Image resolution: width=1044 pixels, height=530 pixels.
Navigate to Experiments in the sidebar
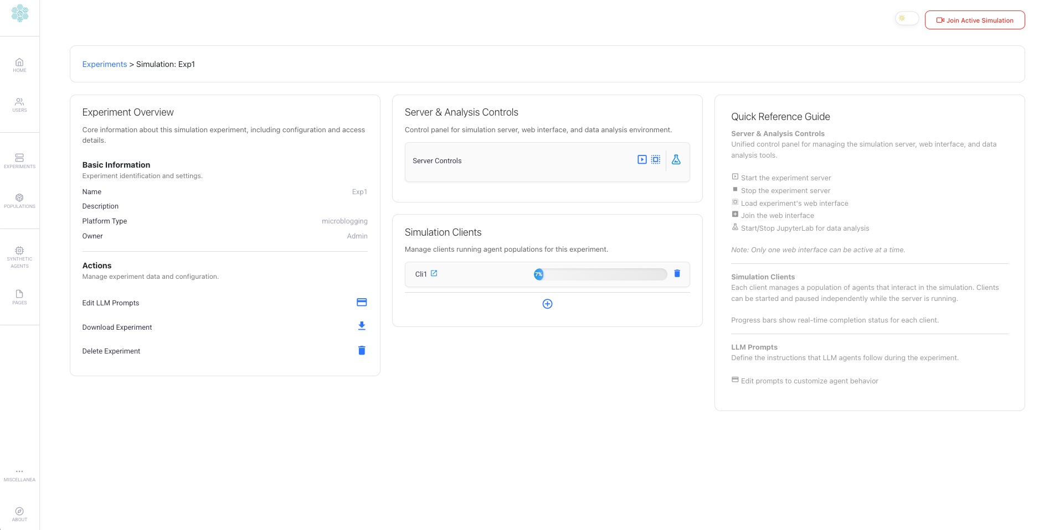(x=19, y=160)
